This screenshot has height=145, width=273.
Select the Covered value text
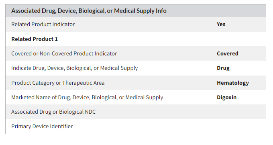227,53
